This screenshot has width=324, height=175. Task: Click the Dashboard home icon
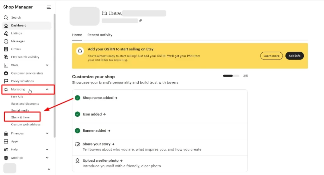tap(6, 26)
